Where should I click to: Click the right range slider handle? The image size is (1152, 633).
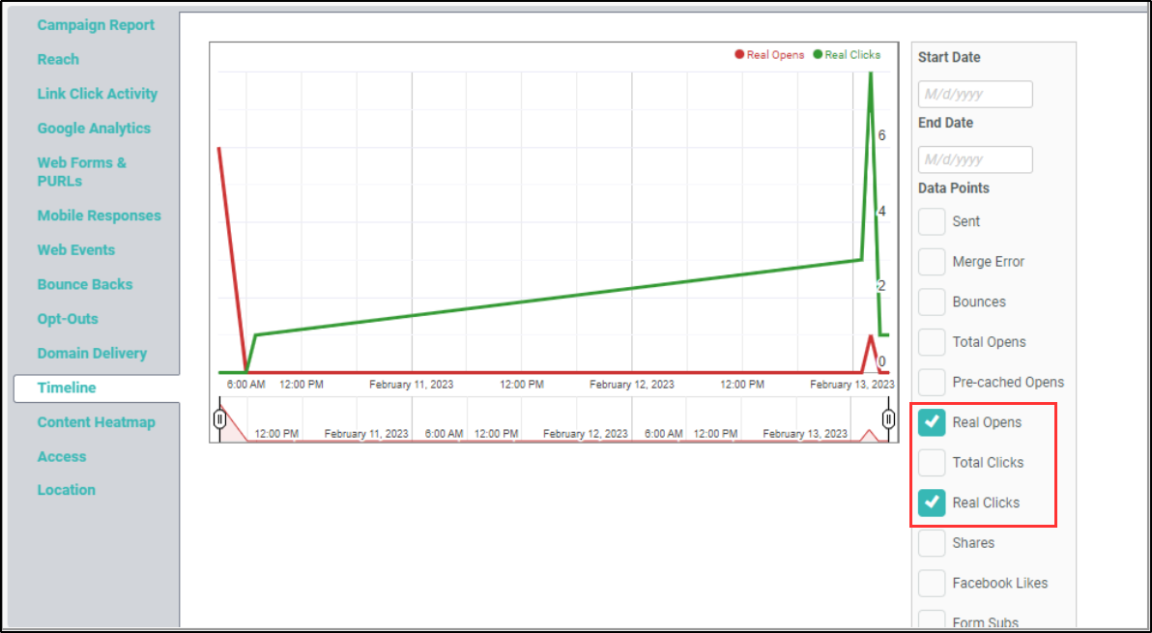pyautogui.click(x=888, y=419)
